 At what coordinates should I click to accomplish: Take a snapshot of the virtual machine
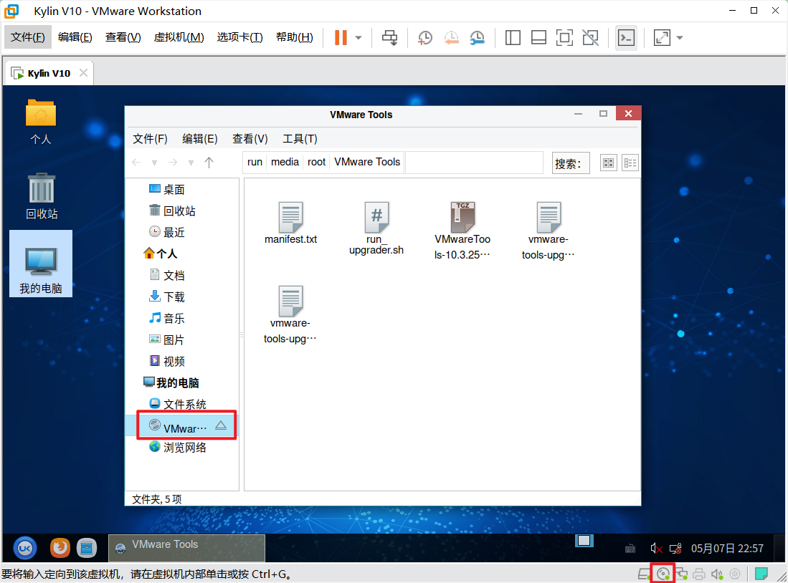[424, 37]
